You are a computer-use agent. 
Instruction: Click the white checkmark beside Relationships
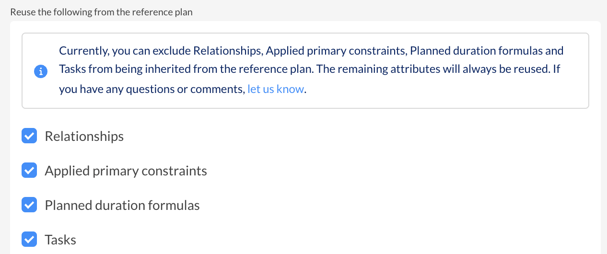click(x=29, y=136)
